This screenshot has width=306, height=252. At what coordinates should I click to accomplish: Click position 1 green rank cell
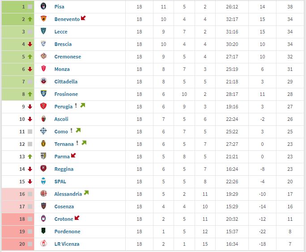point(18,7)
